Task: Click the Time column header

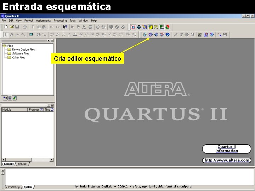Action: 49,110
